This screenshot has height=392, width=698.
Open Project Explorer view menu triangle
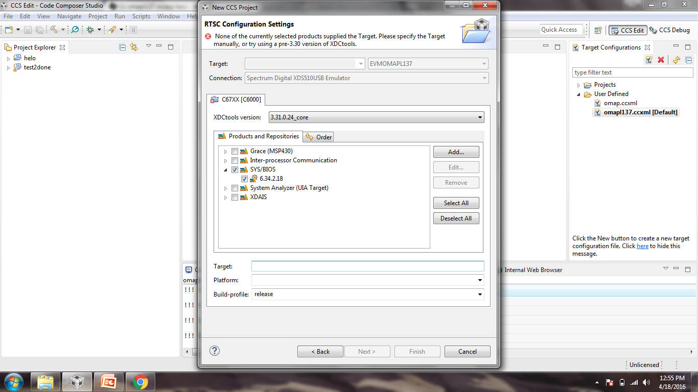149,46
